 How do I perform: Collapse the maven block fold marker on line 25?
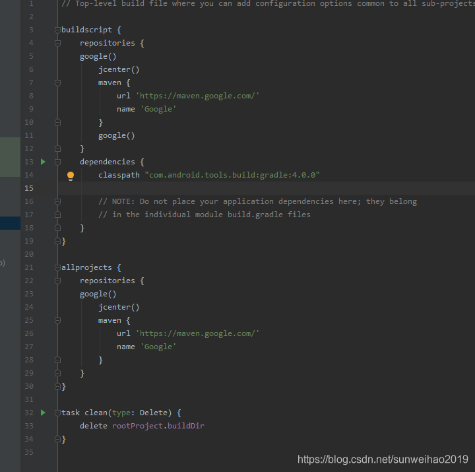(x=57, y=320)
